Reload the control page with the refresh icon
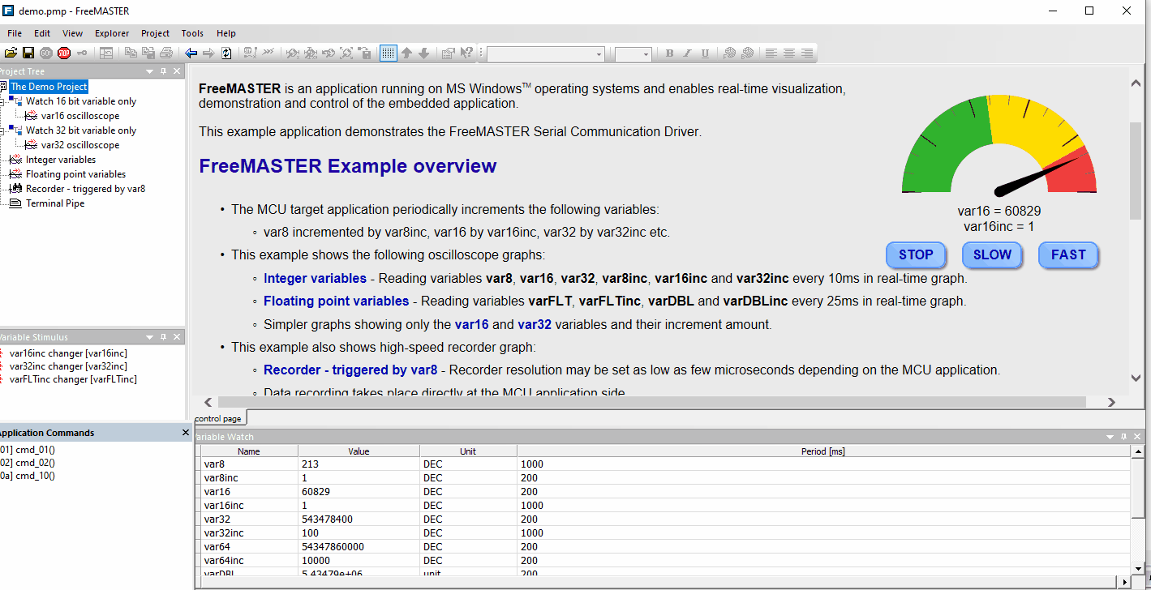Viewport: 1151px width, 590px height. click(x=225, y=52)
